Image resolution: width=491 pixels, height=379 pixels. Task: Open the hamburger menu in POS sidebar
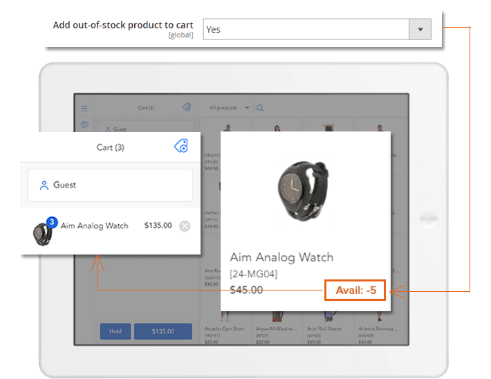coord(84,108)
